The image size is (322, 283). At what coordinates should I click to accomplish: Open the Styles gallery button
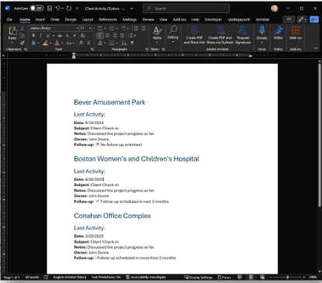pyautogui.click(x=158, y=35)
